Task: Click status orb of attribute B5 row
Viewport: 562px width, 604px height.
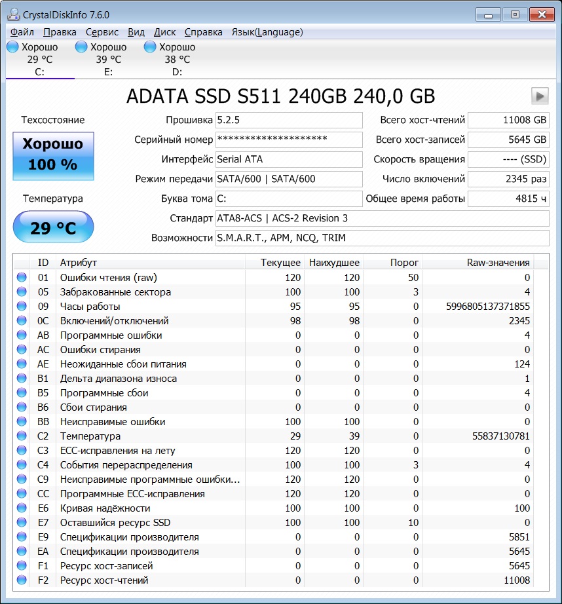Action: (x=22, y=392)
